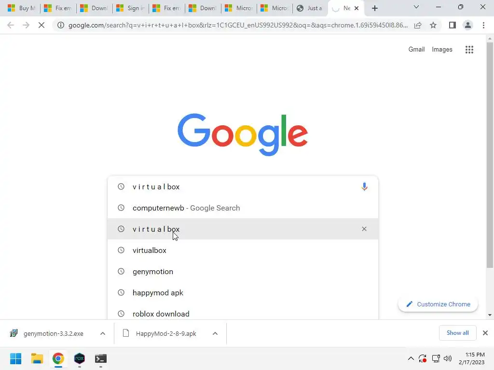Image resolution: width=494 pixels, height=370 pixels.
Task: Open the clock showing 1:15 PM
Action: point(471,358)
